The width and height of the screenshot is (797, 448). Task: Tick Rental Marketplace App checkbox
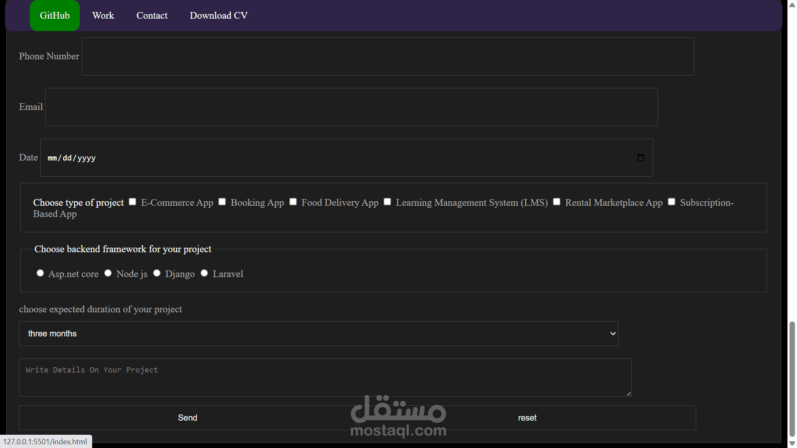[557, 202]
